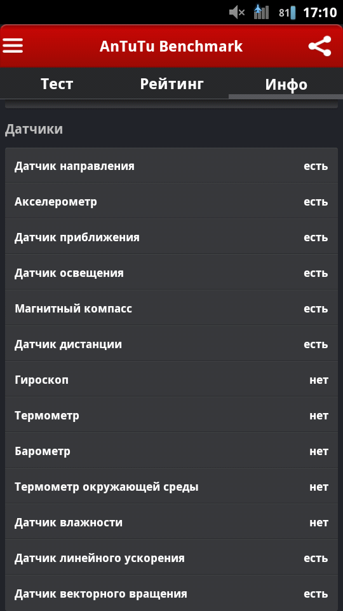The width and height of the screenshot is (343, 611).
Task: Select the Магнитный компасс row
Action: (x=171, y=309)
